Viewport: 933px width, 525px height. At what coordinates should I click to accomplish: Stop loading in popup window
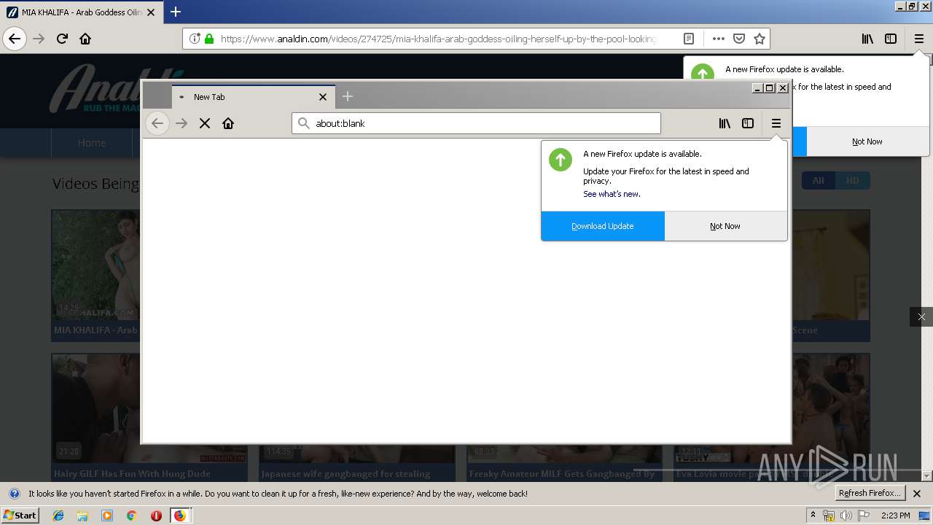pyautogui.click(x=205, y=123)
